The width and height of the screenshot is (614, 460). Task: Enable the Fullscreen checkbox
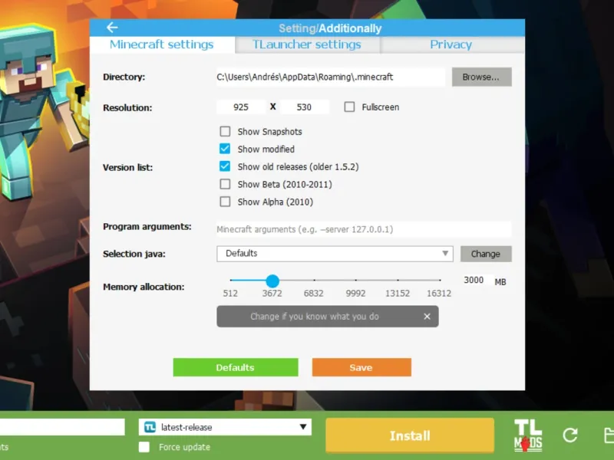[349, 107]
